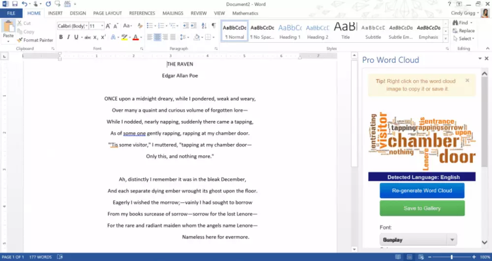Viewport: 492px width, 261px height.
Task: Sort the selected text alphabetically
Action: [203, 26]
